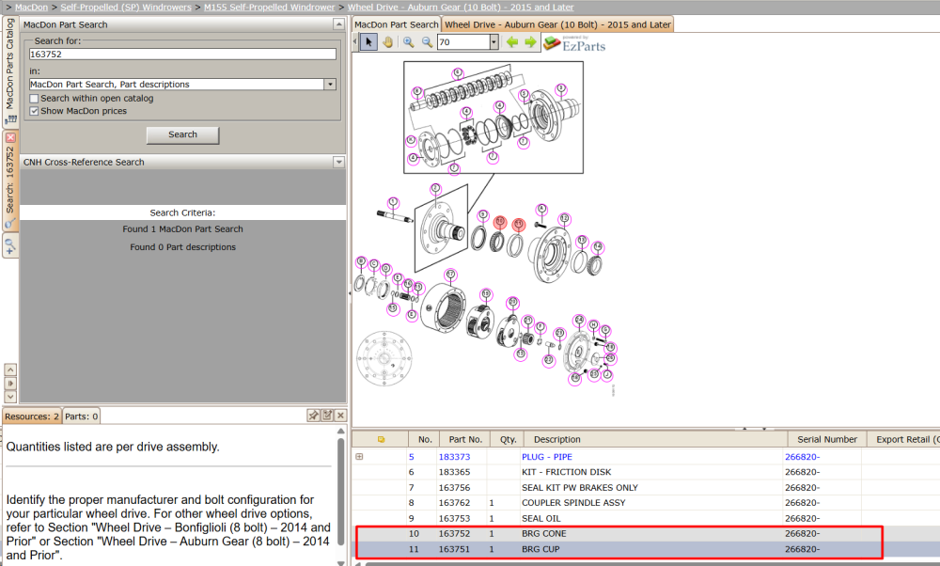The width and height of the screenshot is (940, 566).
Task: Select the Search: 163752 vertical tab
Action: click(x=10, y=180)
